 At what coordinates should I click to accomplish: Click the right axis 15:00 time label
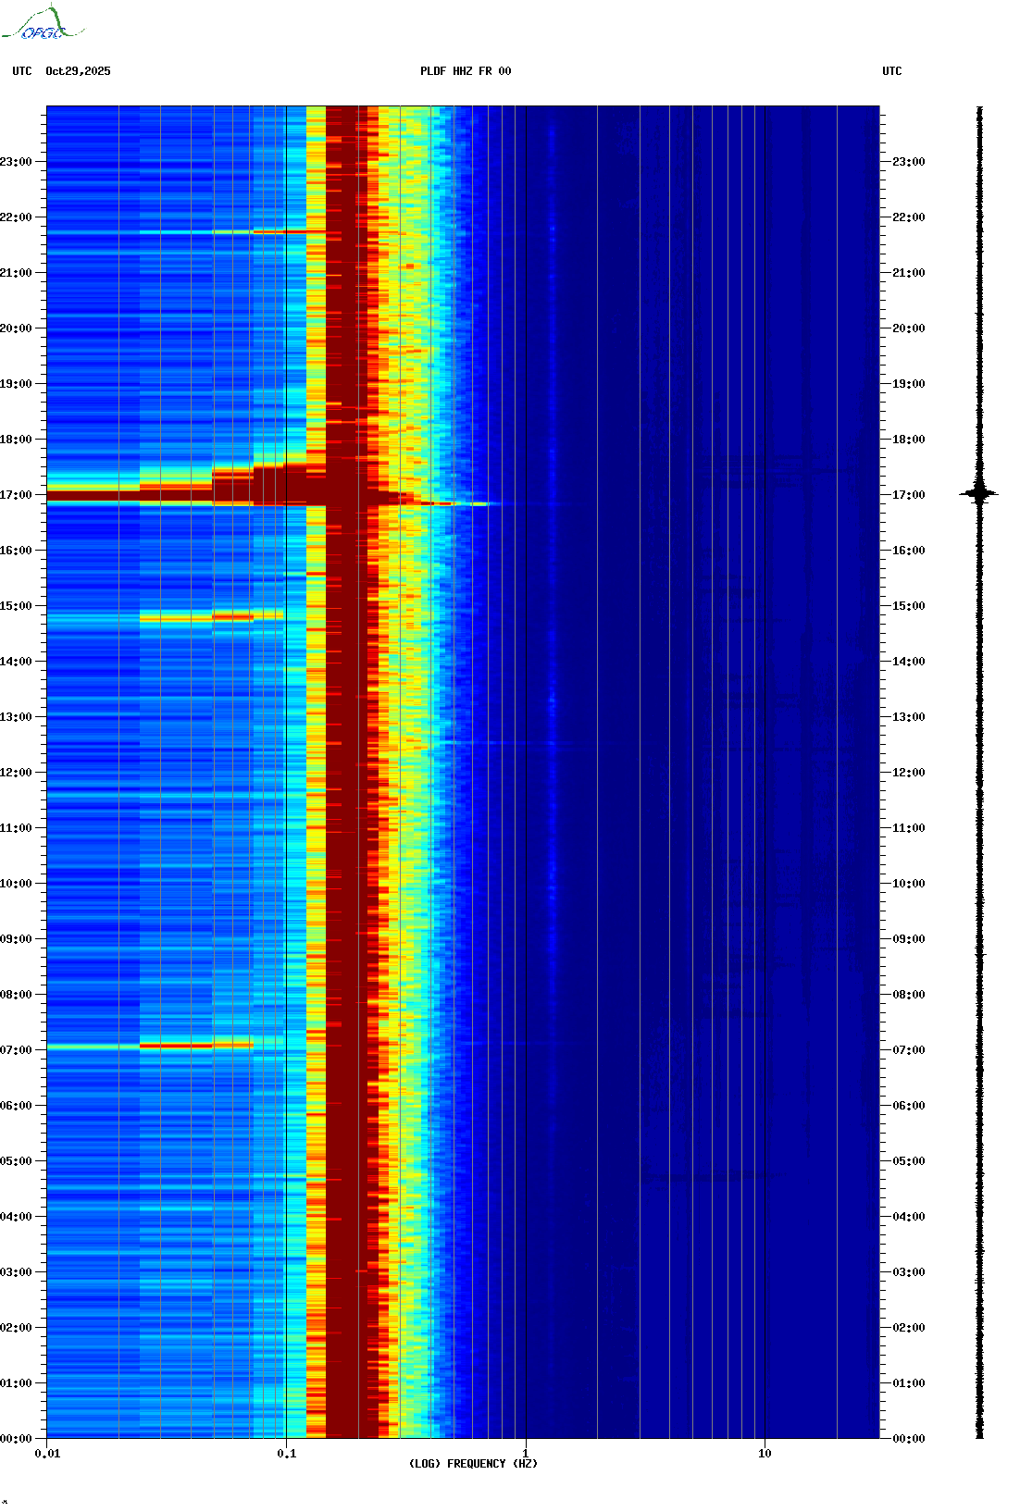coord(909,606)
